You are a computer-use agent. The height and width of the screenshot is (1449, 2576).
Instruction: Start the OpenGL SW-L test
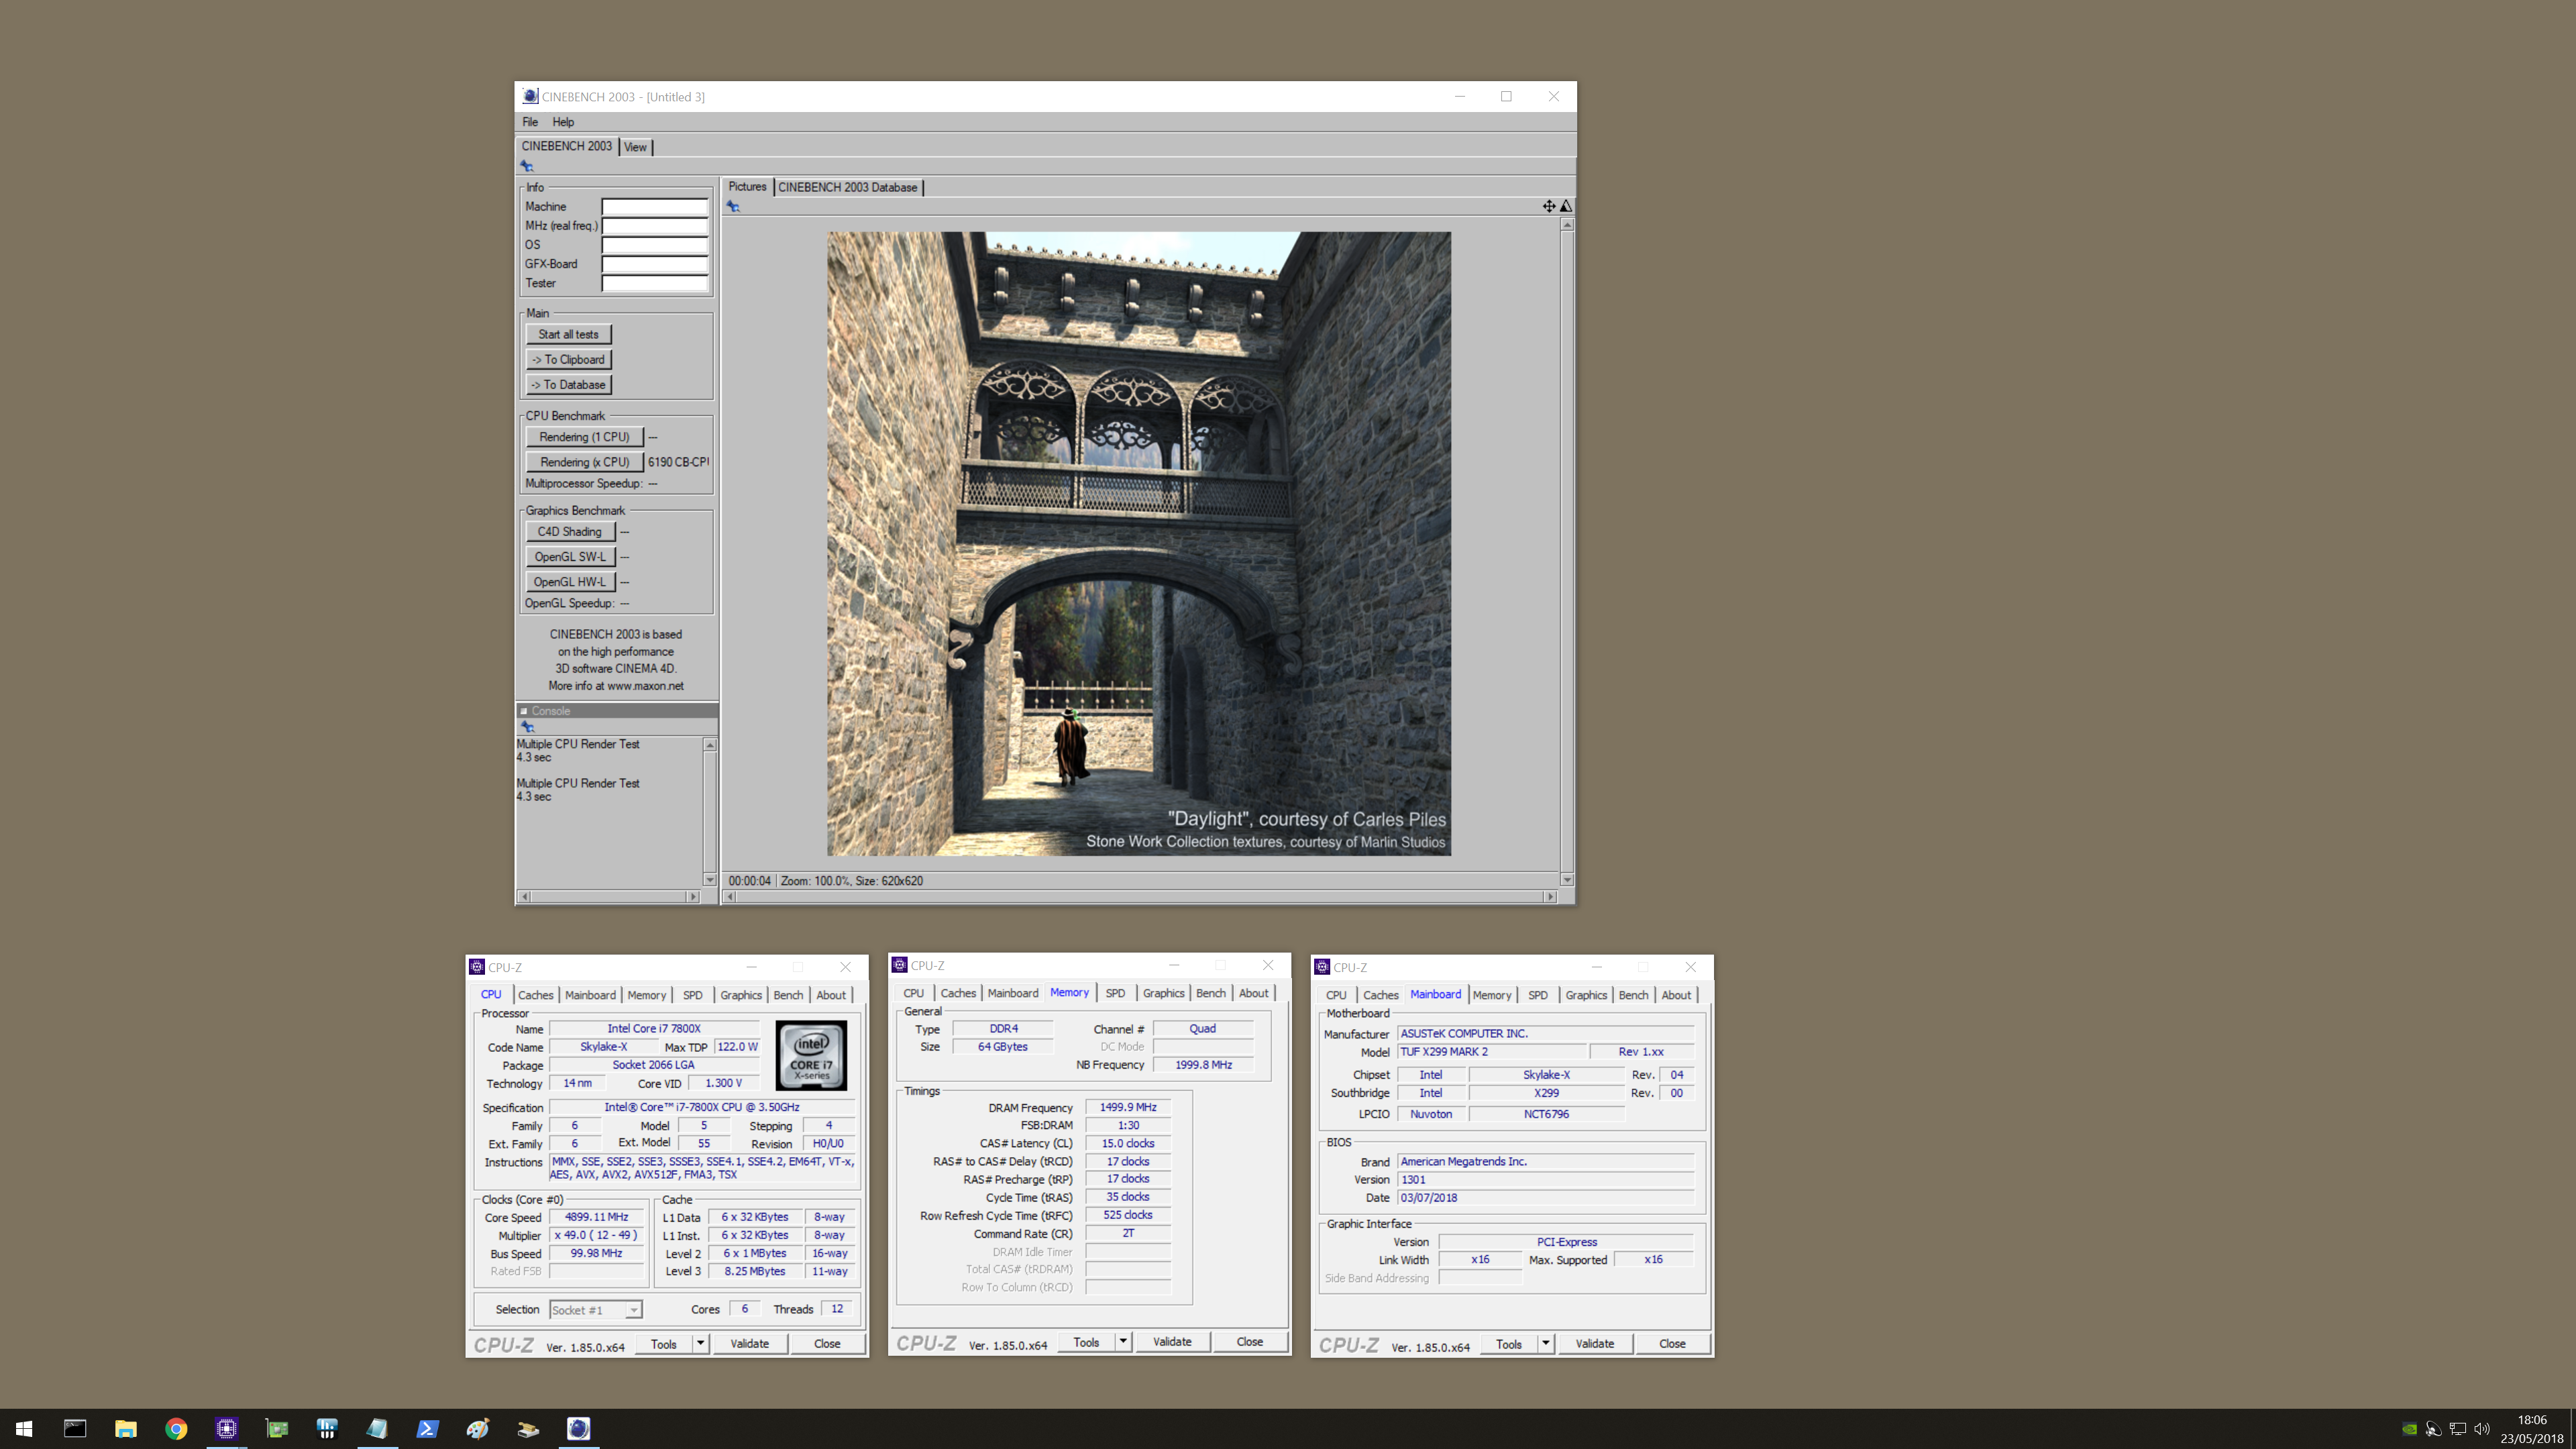coord(570,557)
